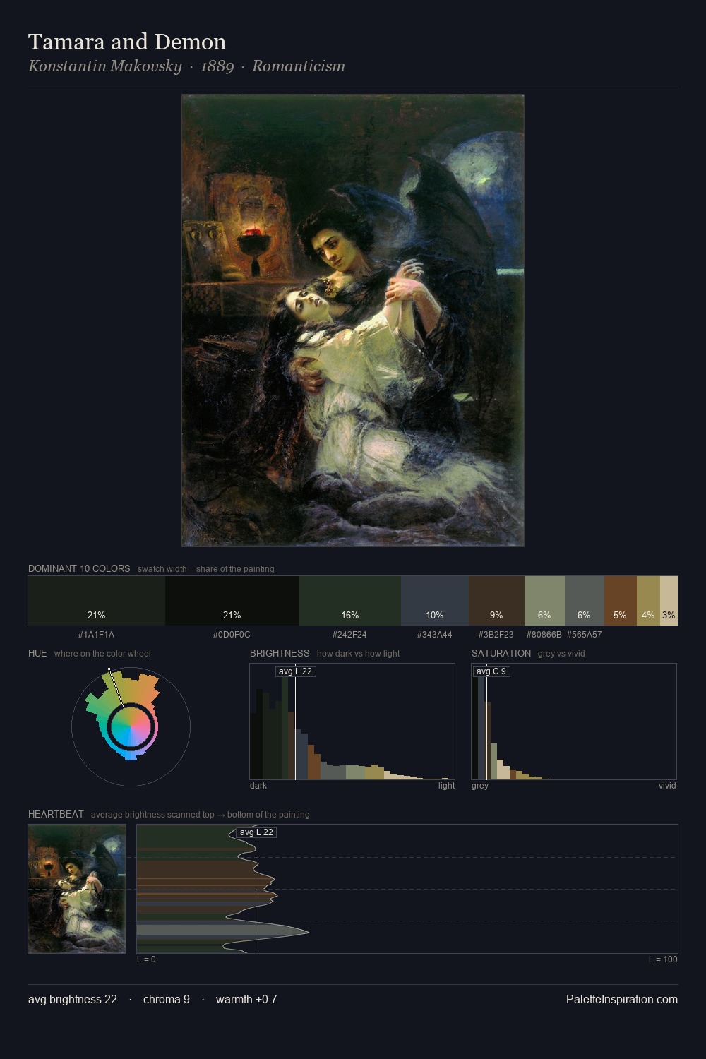Click 'chroma 9' in the footer
Viewport: 706px width, 1059px height.
(167, 999)
